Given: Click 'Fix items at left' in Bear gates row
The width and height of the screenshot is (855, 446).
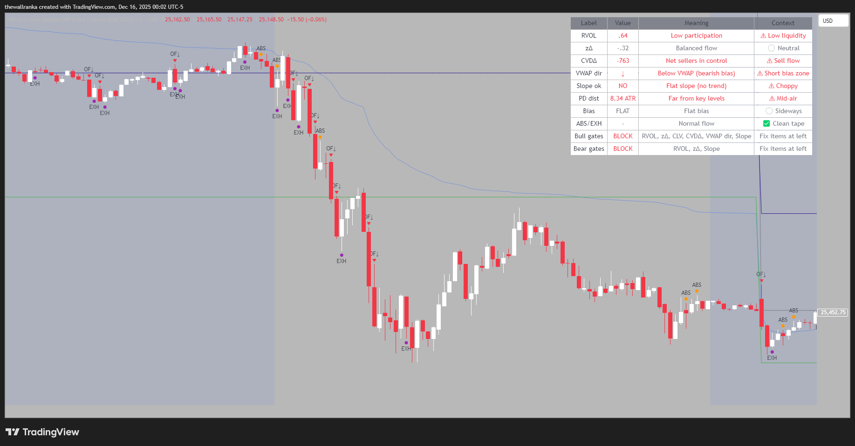Looking at the screenshot, I should [x=783, y=149].
